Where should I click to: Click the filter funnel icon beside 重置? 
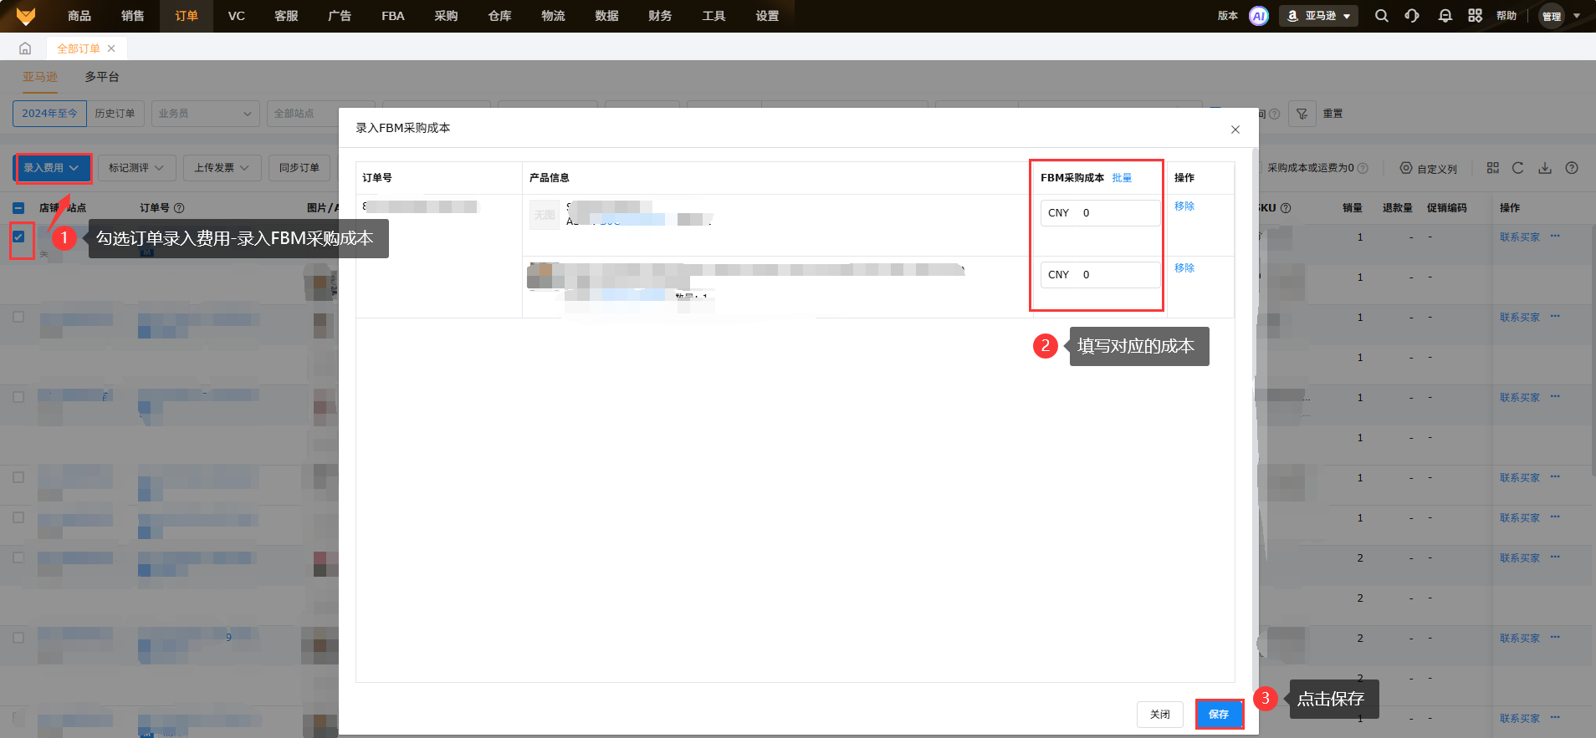[1302, 114]
